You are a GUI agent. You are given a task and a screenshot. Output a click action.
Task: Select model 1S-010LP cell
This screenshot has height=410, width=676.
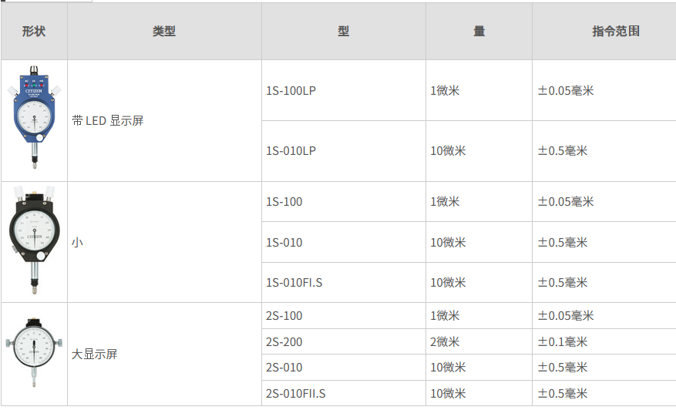(344, 151)
